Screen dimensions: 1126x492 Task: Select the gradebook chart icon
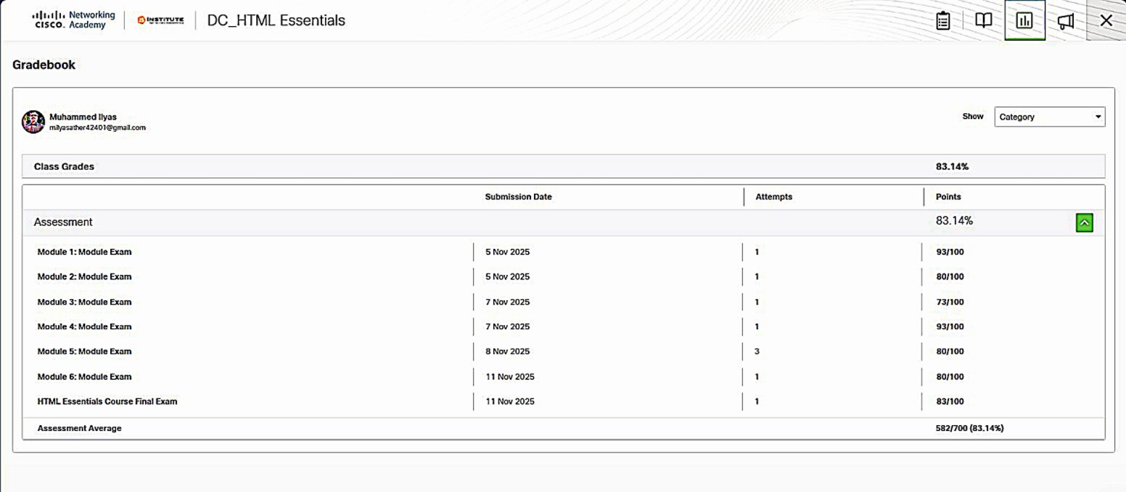point(1024,20)
